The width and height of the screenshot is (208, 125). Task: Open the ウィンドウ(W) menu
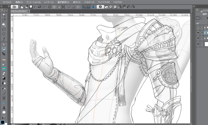[104, 2]
